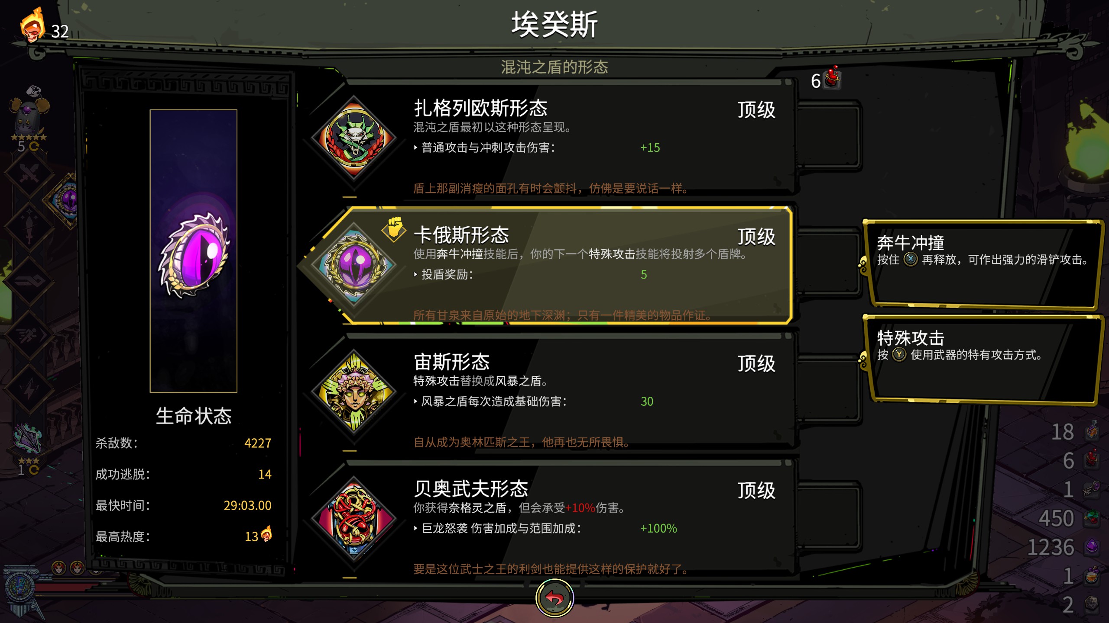Click the Titan Blood counter icon
This screenshot has width=1109, height=623.
click(832, 78)
